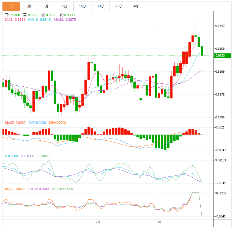Click the RSI(6): 0.0000 label

[15, 189]
